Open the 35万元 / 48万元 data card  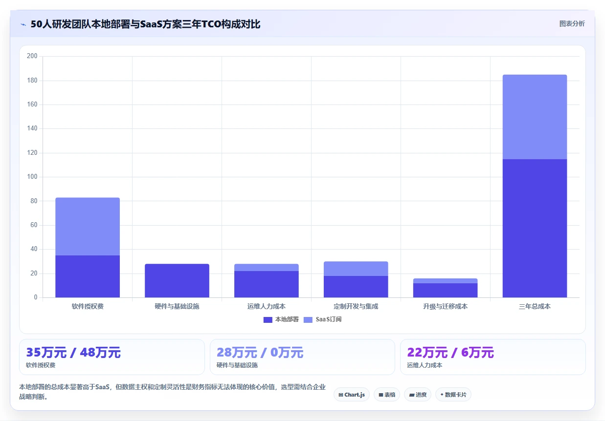click(112, 357)
